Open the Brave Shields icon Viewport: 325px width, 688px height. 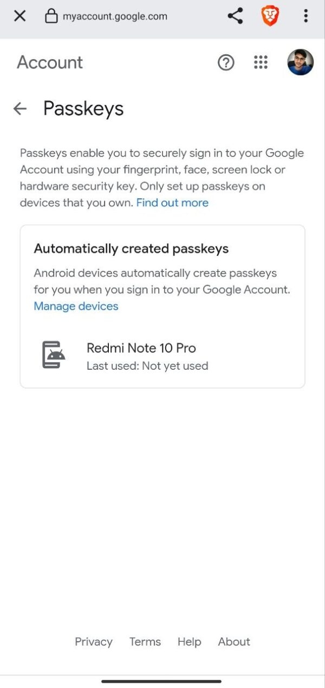(x=270, y=16)
